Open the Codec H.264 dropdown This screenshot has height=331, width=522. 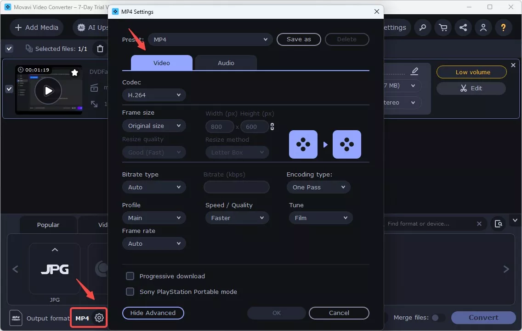point(154,95)
